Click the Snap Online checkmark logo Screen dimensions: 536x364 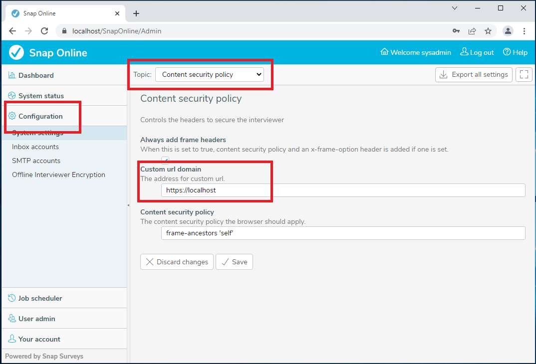16,52
